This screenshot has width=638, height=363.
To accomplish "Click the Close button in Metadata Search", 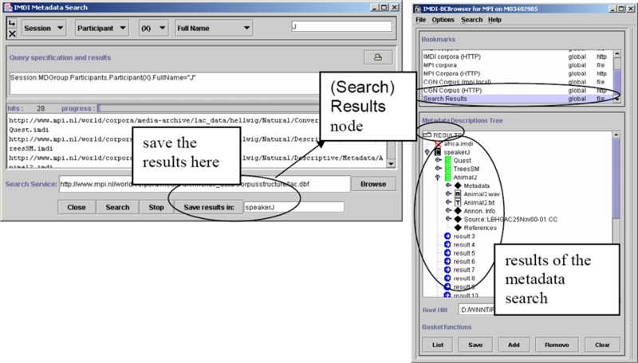I will (77, 207).
